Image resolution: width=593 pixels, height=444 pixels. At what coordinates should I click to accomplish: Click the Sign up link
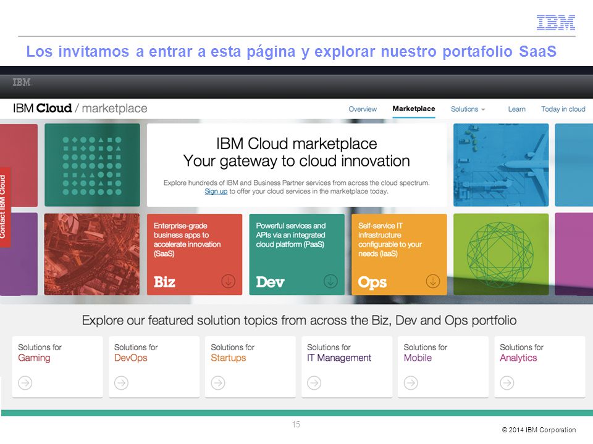[x=216, y=191]
